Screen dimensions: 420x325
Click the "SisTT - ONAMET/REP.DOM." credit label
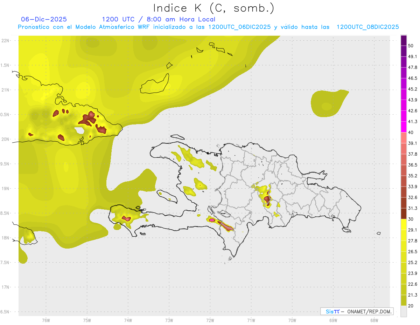[357, 311]
